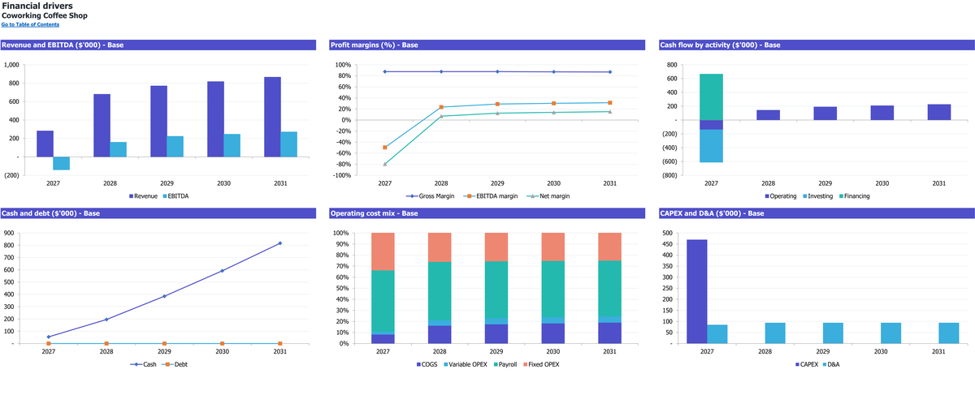Select the 2027 Fixed OPEX bar segment
This screenshot has height=408, width=975.
tap(383, 251)
